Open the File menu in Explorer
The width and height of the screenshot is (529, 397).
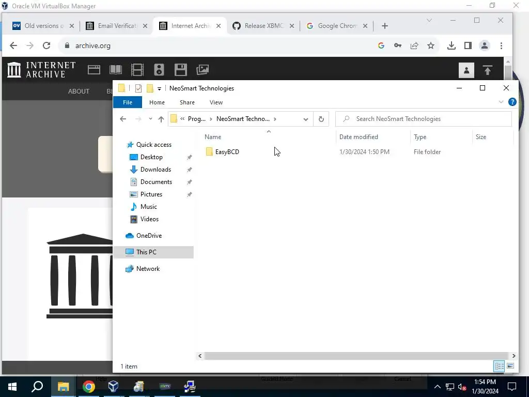[x=128, y=102]
